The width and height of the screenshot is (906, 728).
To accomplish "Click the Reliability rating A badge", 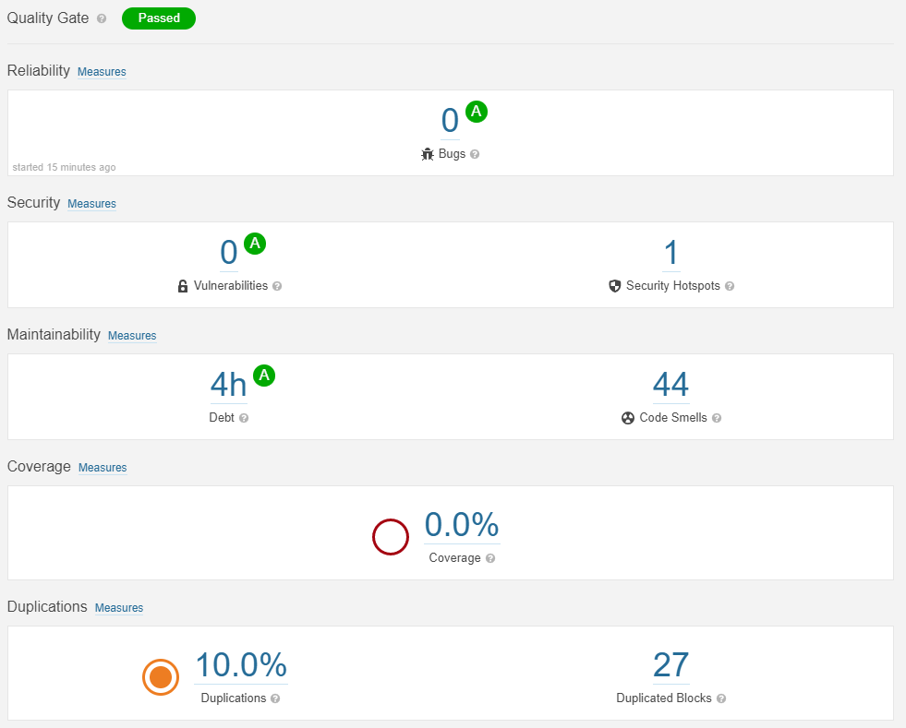I will coord(477,112).
